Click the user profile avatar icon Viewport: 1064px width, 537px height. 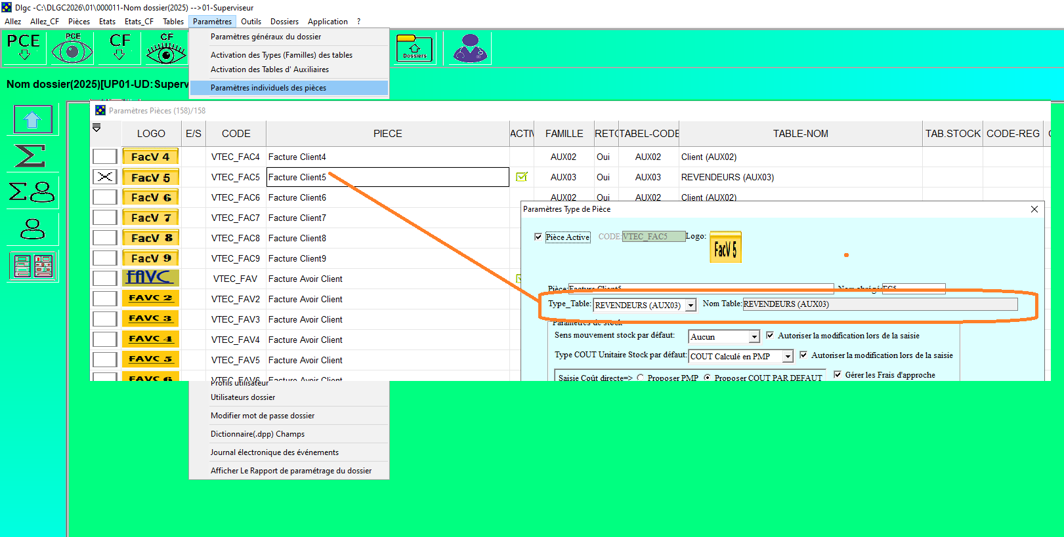pyautogui.click(x=470, y=49)
